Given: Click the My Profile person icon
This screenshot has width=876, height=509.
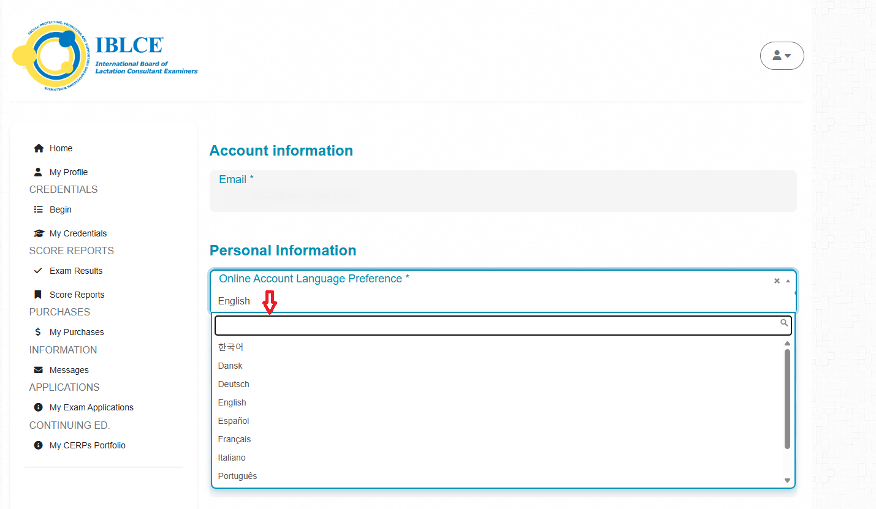Looking at the screenshot, I should 39,172.
